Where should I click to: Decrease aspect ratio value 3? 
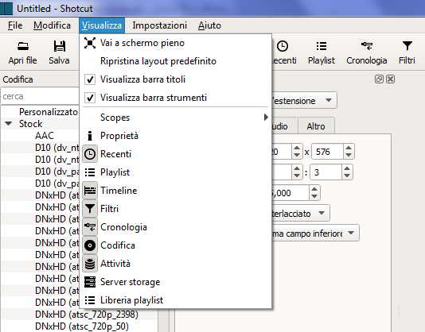347,176
